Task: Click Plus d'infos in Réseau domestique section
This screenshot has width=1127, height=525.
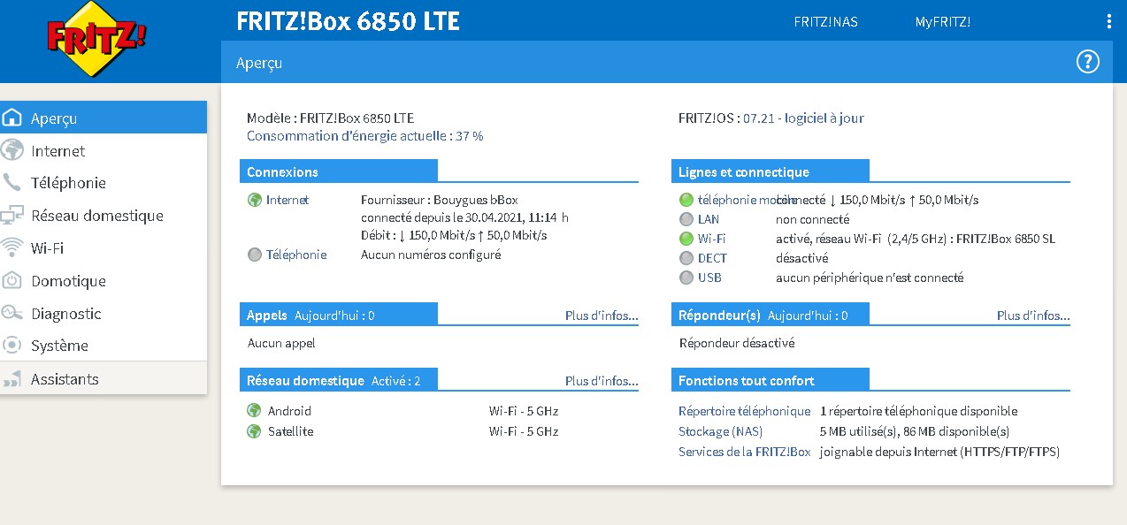Action: [x=602, y=381]
